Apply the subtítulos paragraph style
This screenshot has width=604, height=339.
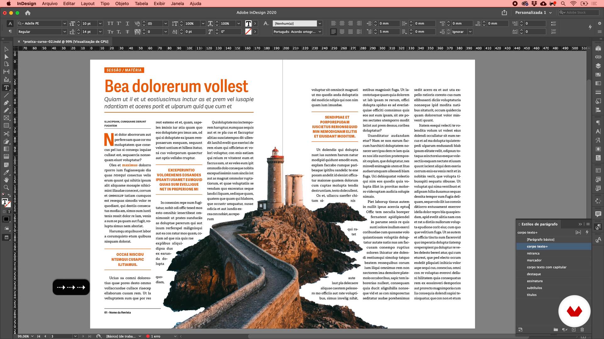click(554, 288)
